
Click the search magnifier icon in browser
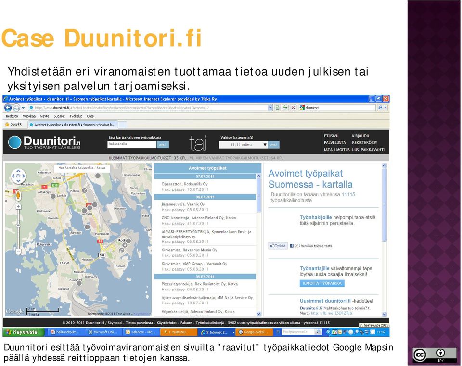tap(380, 108)
